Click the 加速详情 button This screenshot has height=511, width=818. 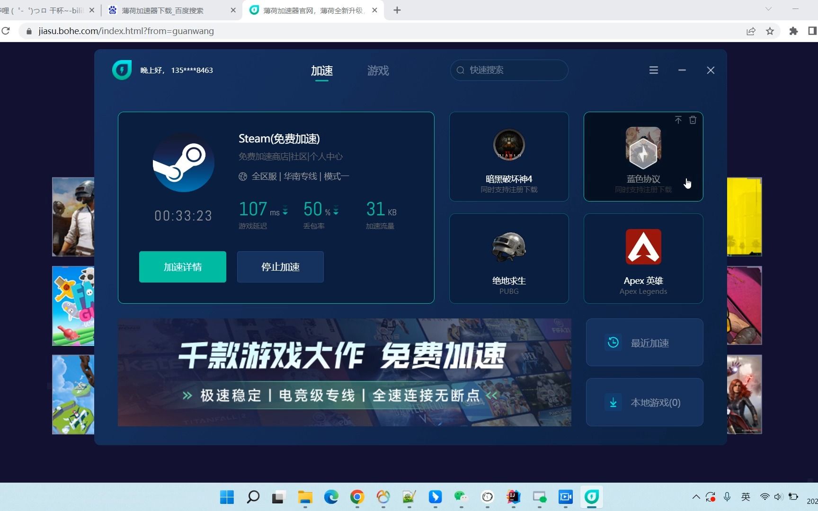tap(183, 267)
